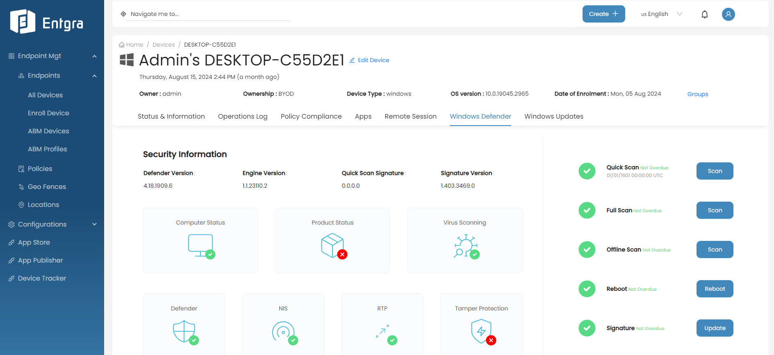774x355 pixels.
Task: Click Signature Version value 1.403.3469.0
Action: pyautogui.click(x=458, y=186)
